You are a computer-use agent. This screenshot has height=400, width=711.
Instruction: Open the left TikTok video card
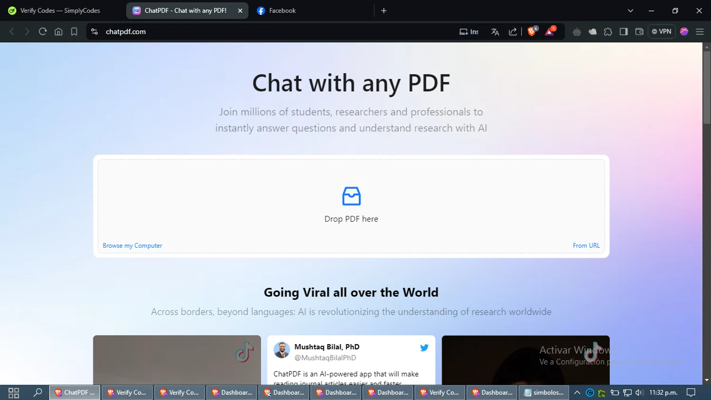click(x=177, y=360)
